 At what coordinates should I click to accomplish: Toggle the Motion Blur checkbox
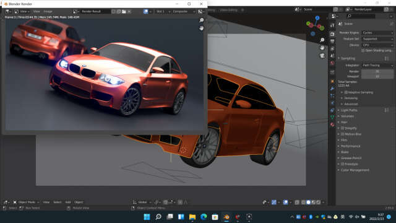(x=342, y=134)
